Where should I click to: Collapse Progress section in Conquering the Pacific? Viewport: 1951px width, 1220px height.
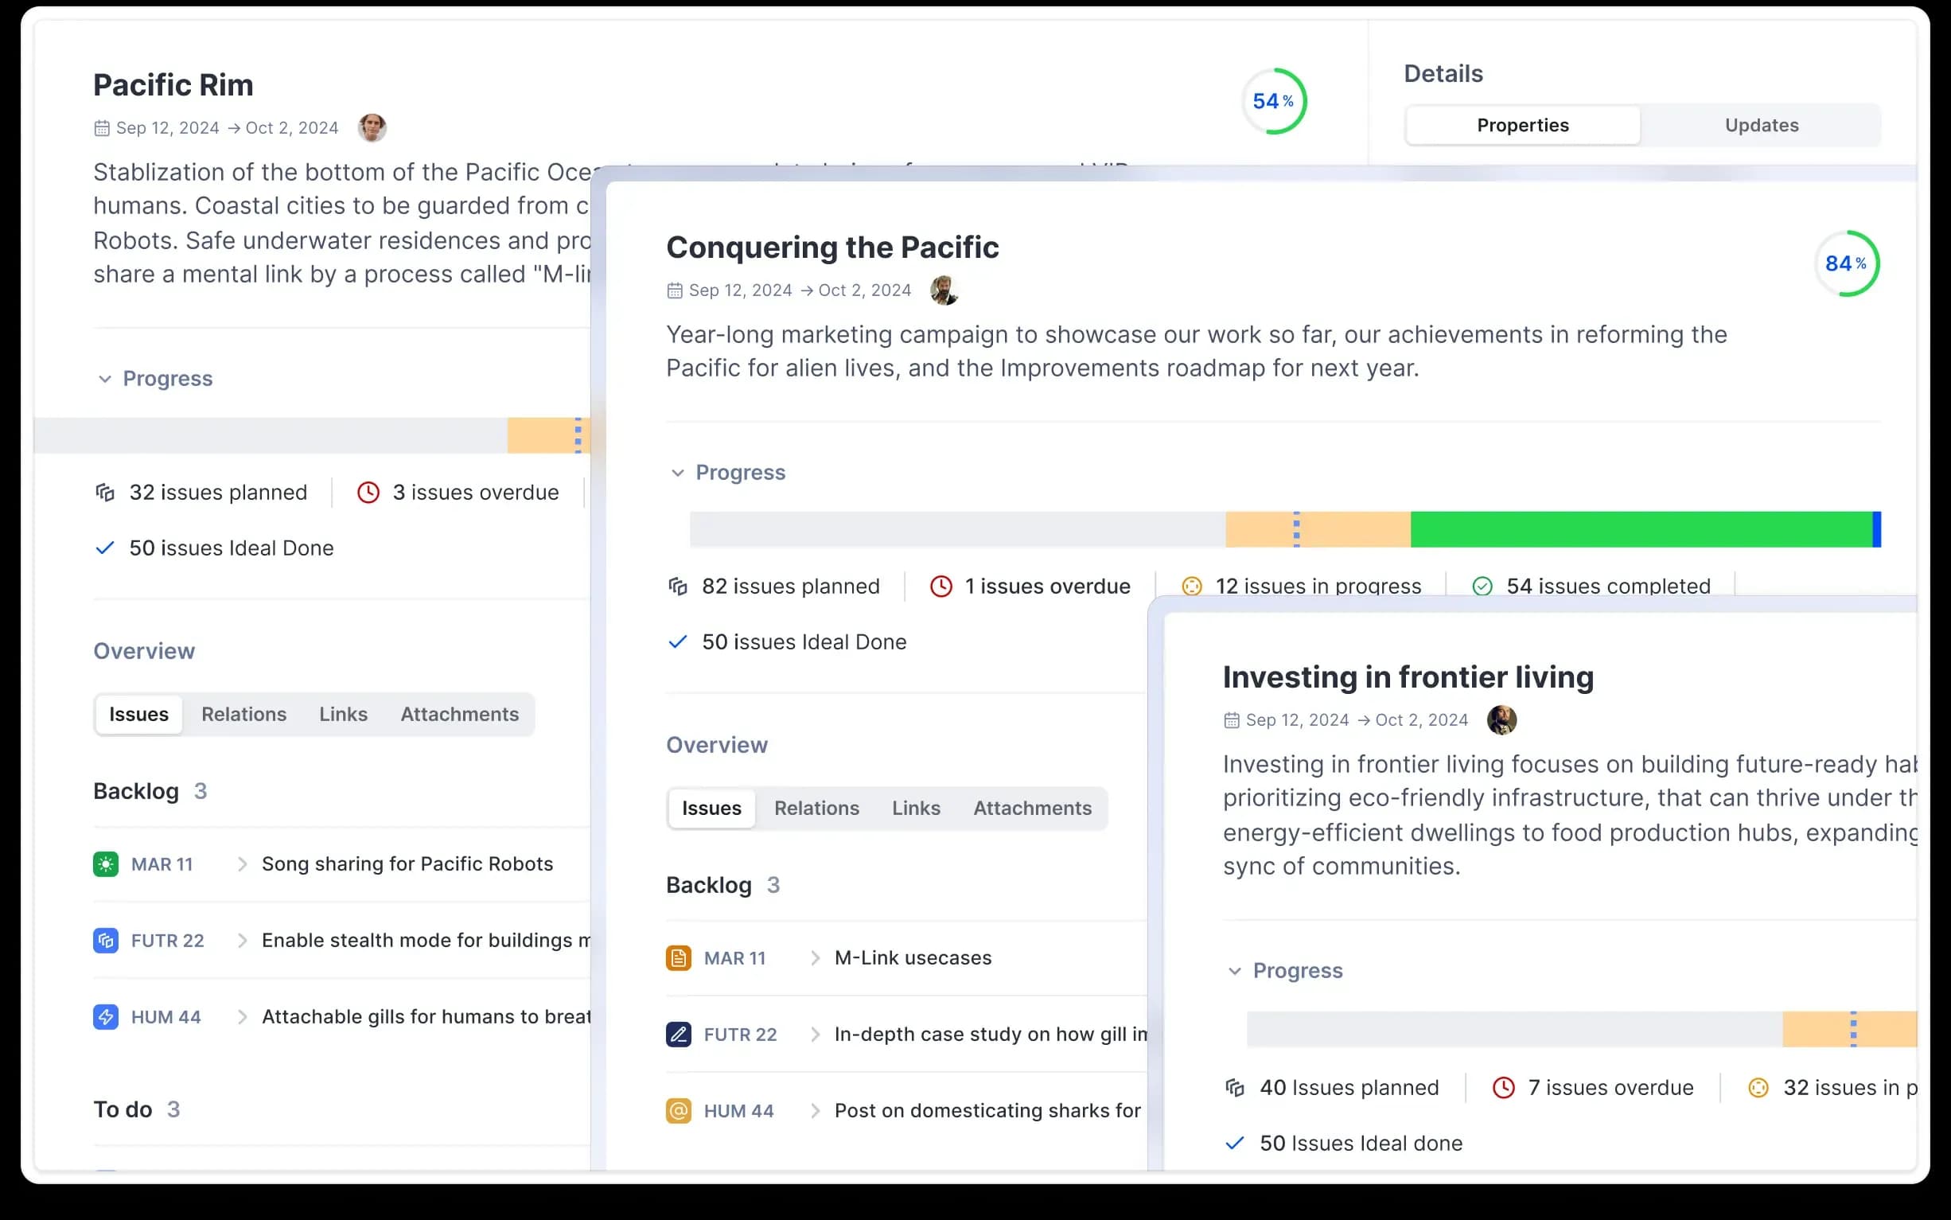677,473
